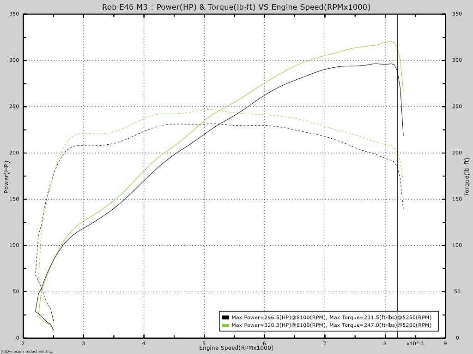
Task: Click the green legend color swatch
Action: coord(225,325)
